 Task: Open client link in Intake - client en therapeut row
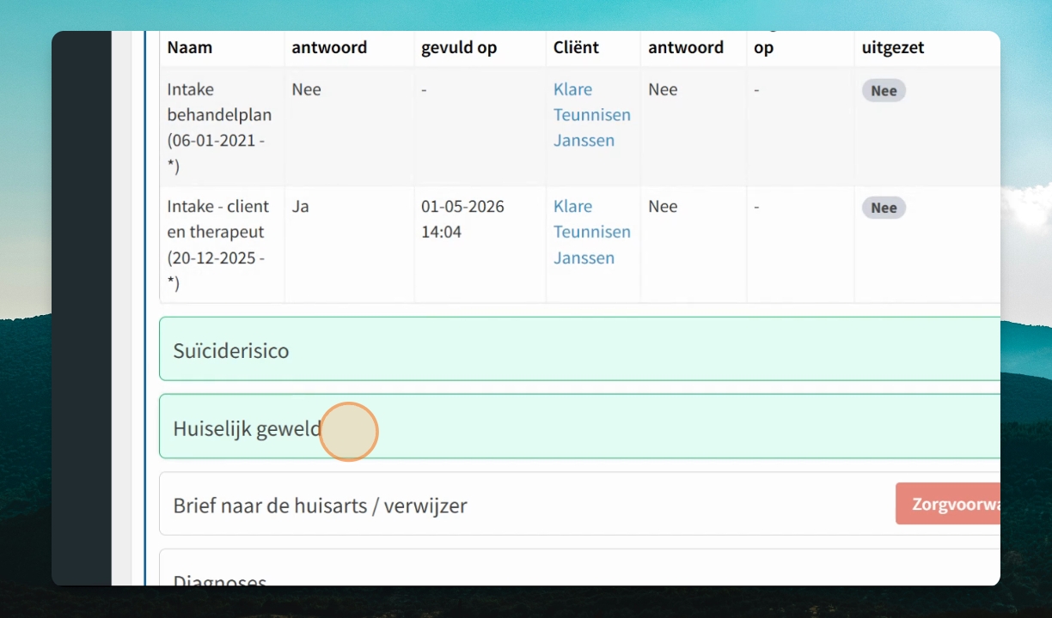[592, 232]
